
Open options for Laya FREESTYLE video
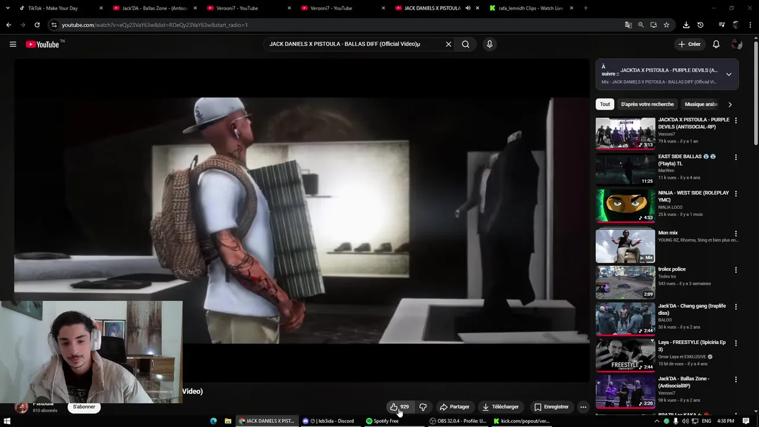point(736,343)
